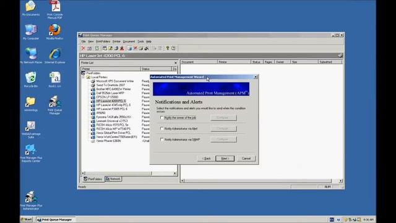396x223 pixels.
Task: Open the PrintFolders menu
Action: [103, 42]
